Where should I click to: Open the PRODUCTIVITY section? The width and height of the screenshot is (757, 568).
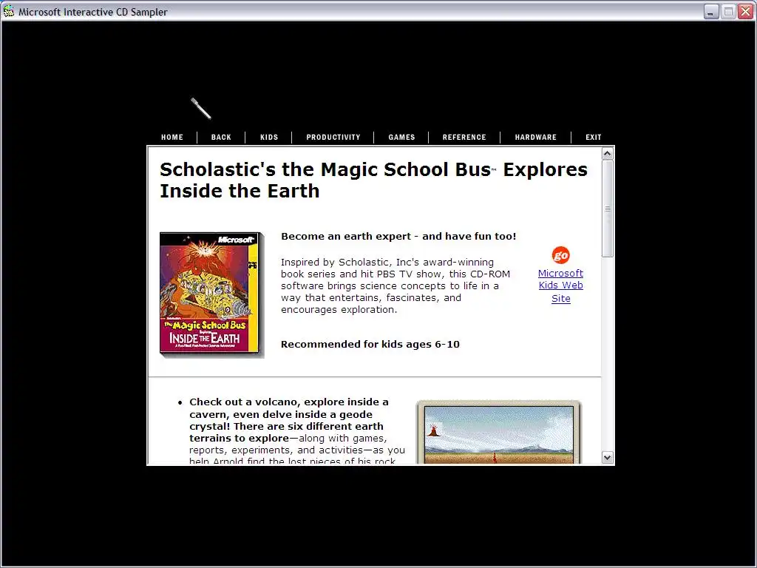point(333,137)
